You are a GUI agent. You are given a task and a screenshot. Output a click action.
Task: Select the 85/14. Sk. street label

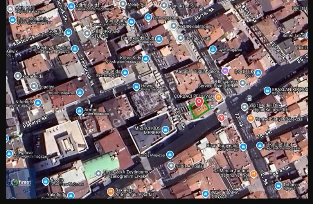pos(205,14)
